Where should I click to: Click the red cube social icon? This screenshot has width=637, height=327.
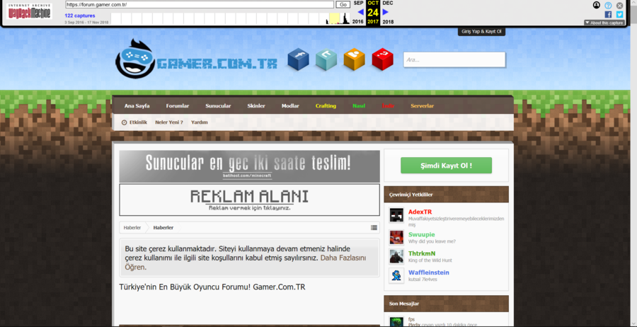coord(382,59)
